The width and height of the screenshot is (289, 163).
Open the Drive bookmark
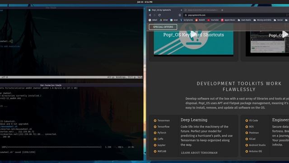[x=163, y=20]
